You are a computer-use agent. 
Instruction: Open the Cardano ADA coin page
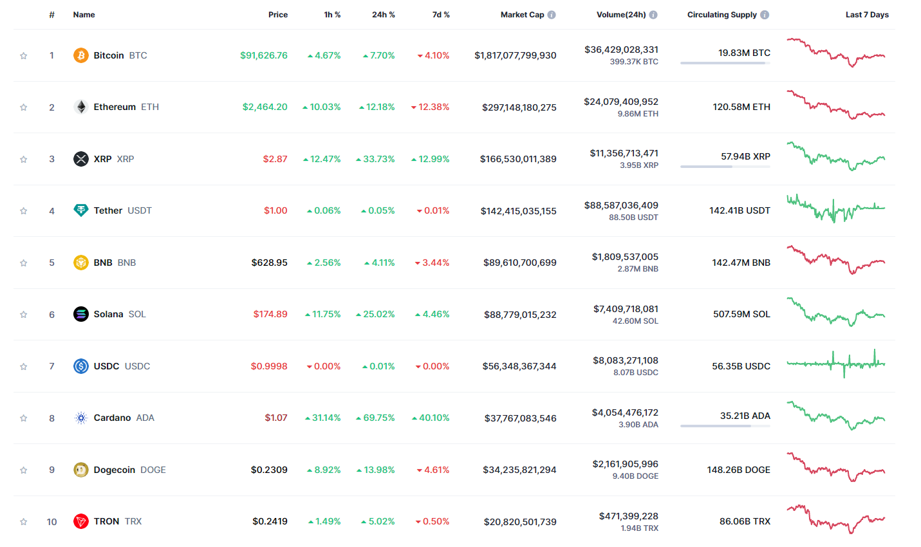(124, 418)
